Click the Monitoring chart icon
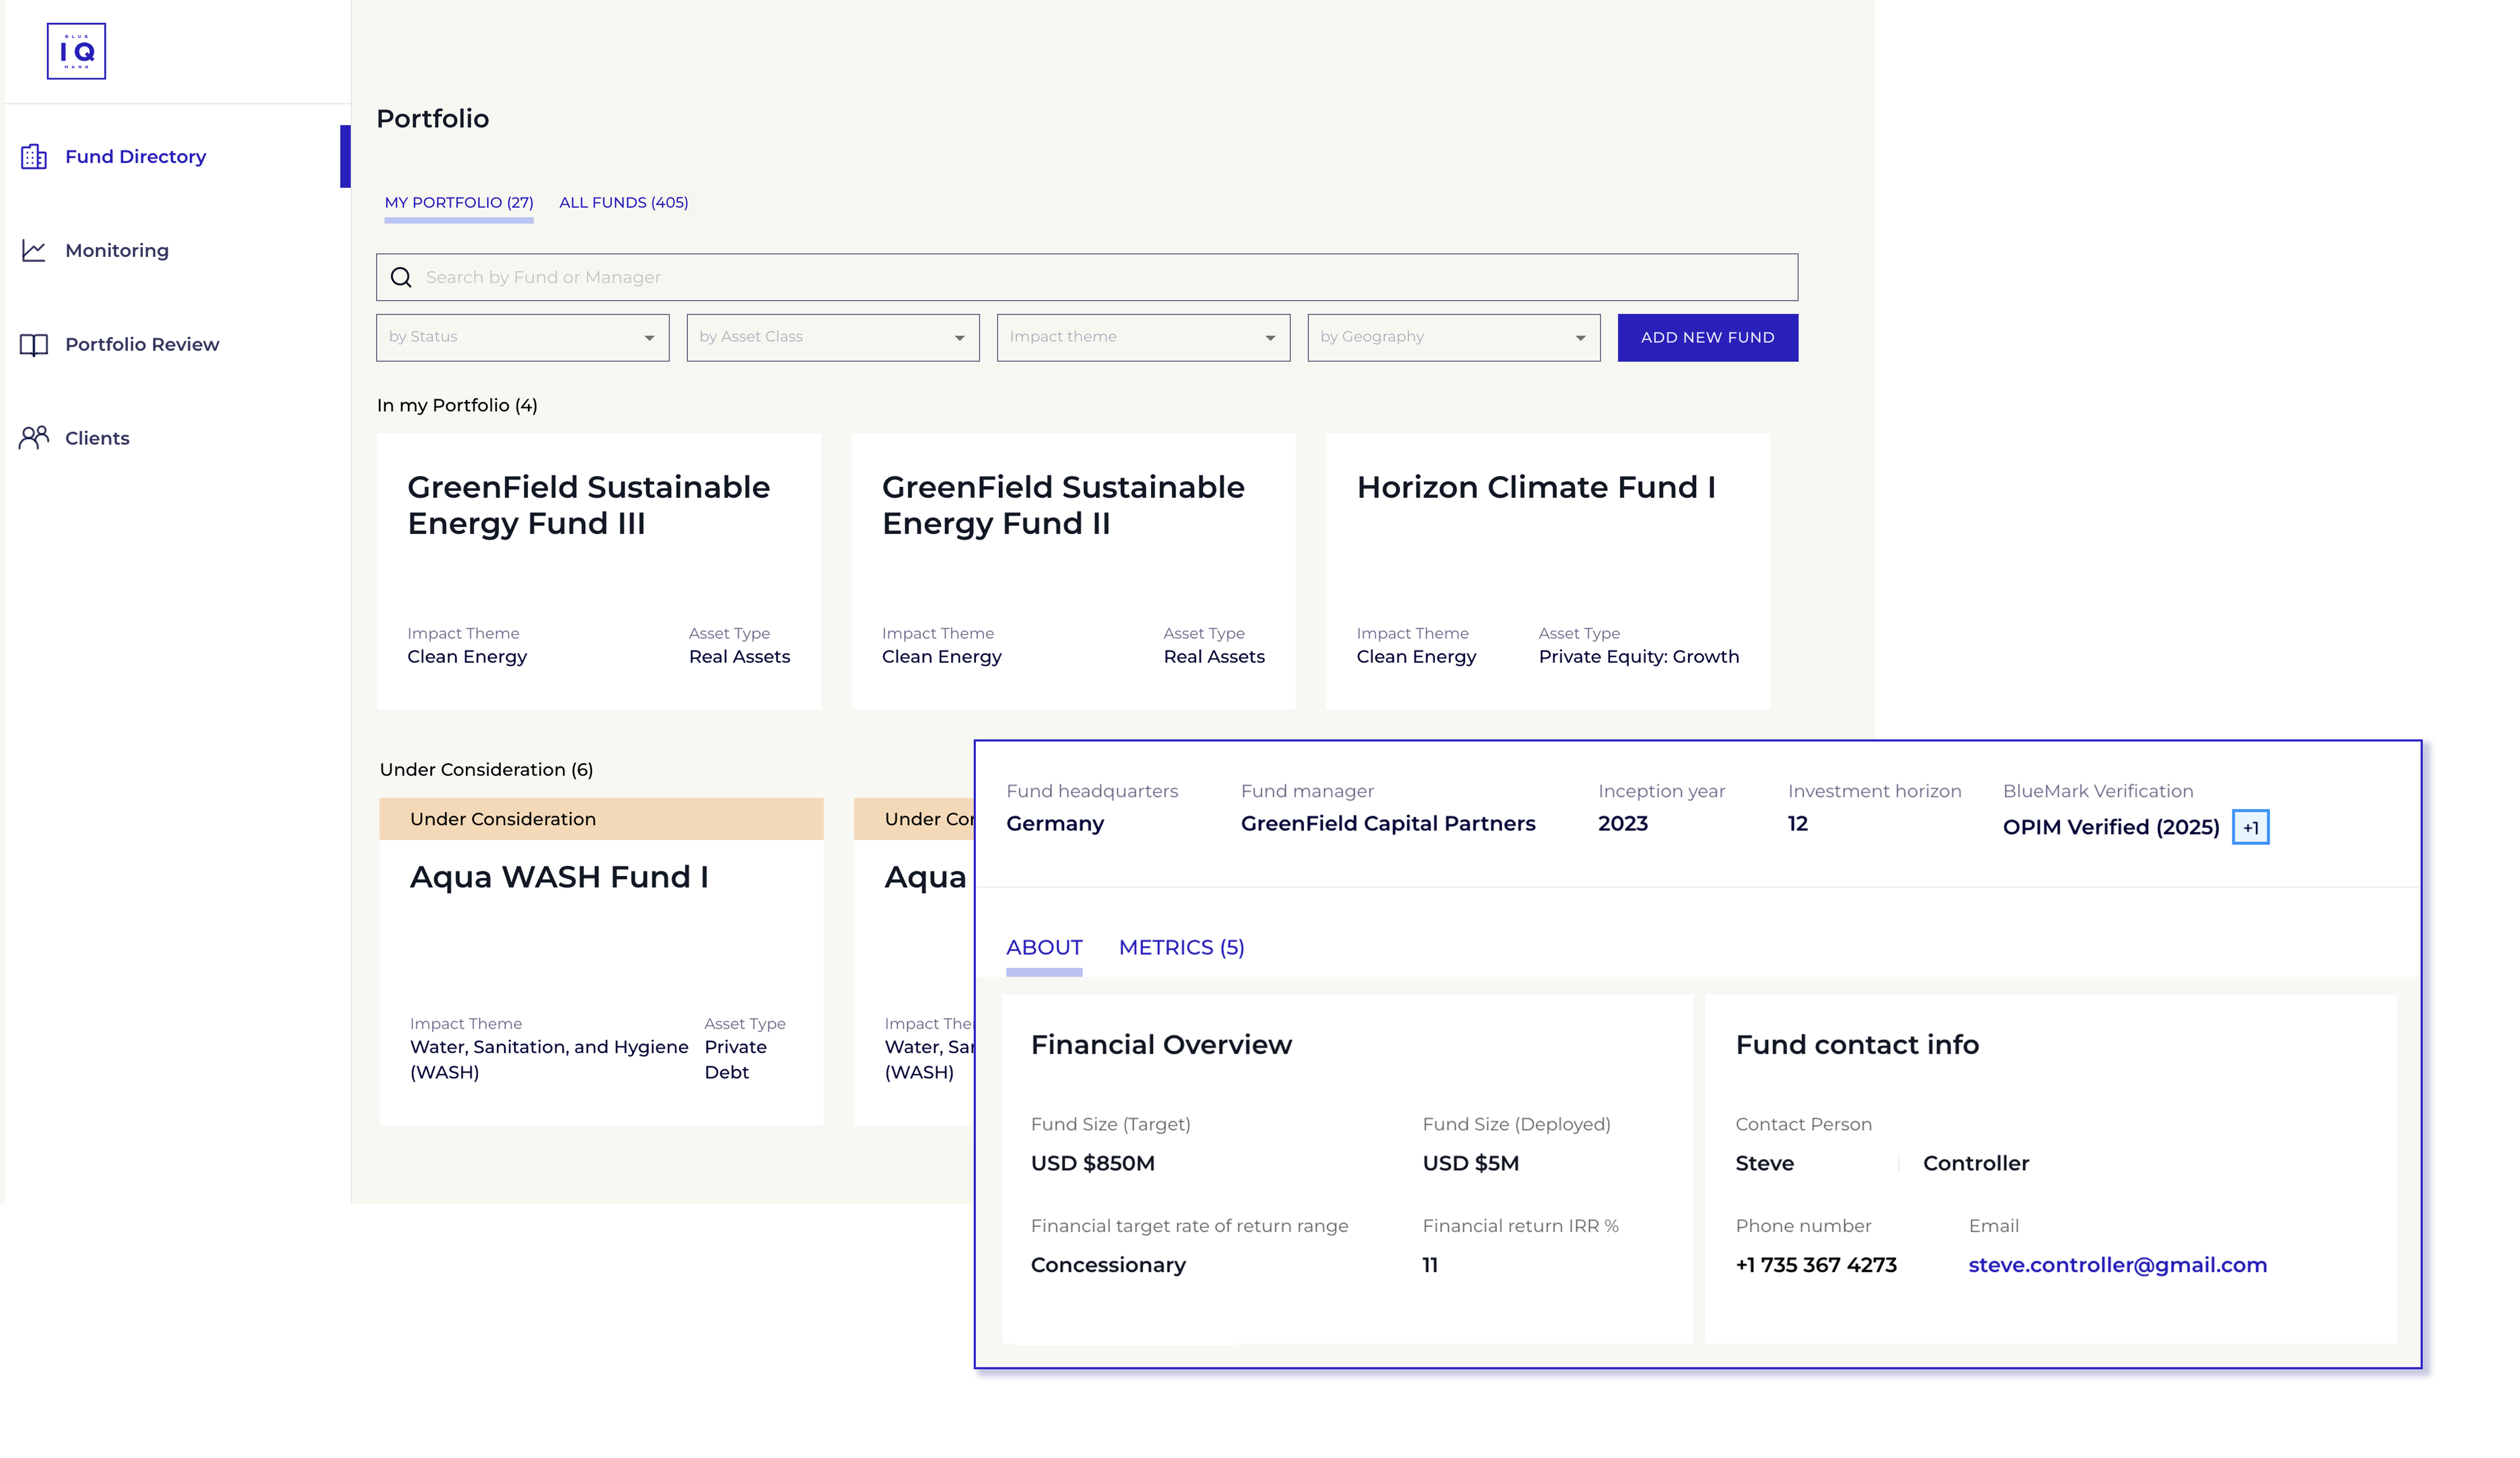 tap(34, 250)
